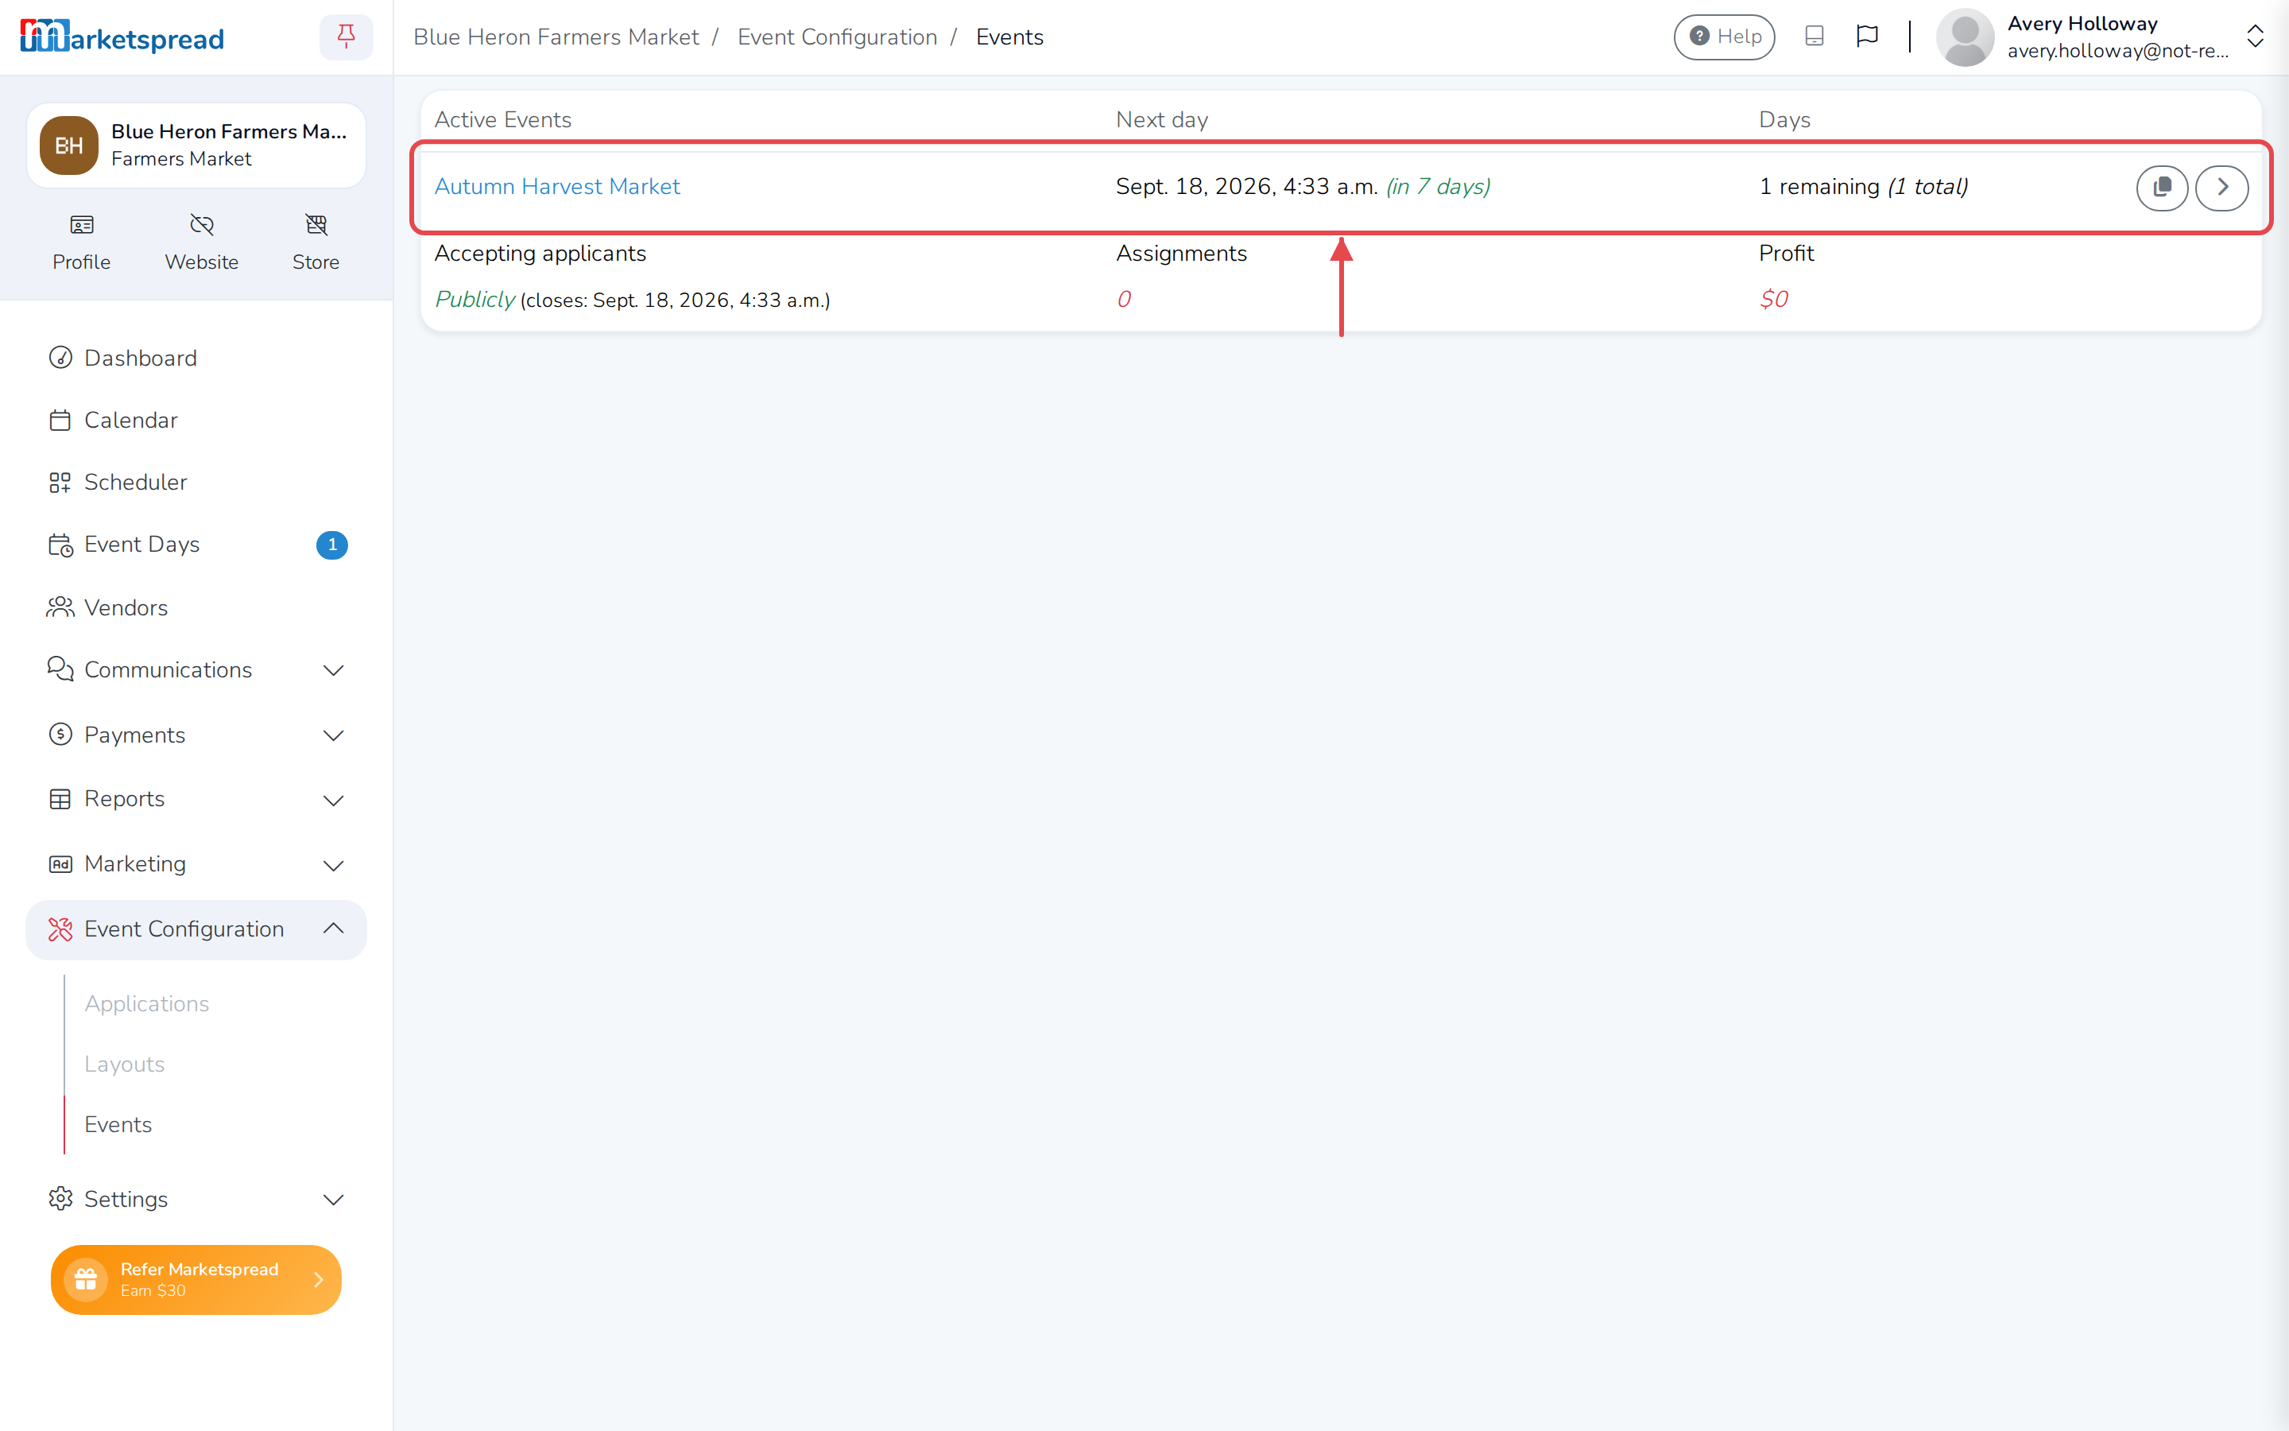
Task: Click the Assignments value "0"
Action: 1124,299
